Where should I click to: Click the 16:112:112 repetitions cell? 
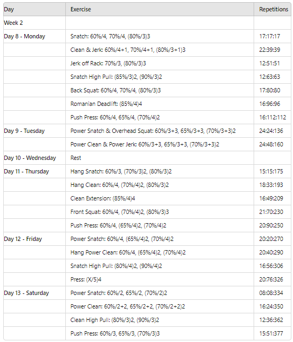272,117
